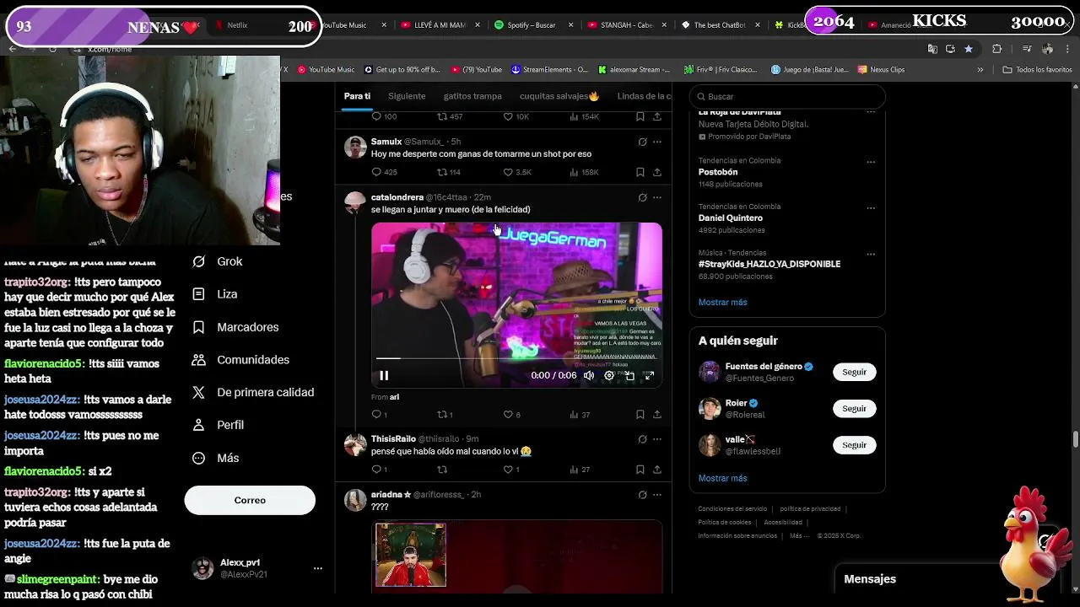This screenshot has height=607, width=1080.
Task: Bookmark catalondrera's video post
Action: pos(640,414)
